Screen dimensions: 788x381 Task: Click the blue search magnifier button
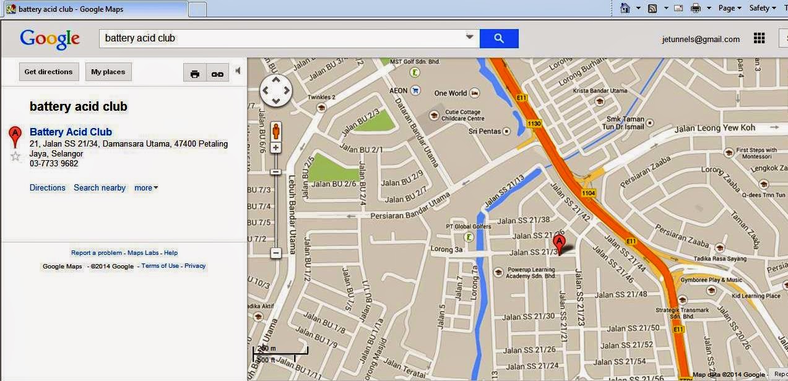[x=499, y=38]
